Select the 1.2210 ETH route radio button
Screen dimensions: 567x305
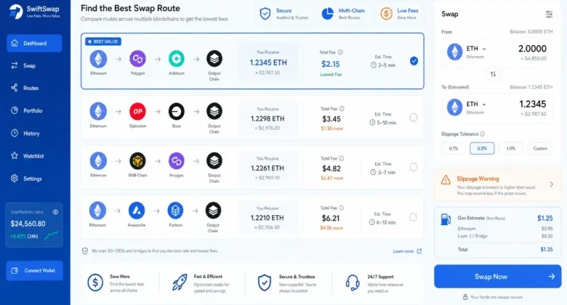[413, 217]
